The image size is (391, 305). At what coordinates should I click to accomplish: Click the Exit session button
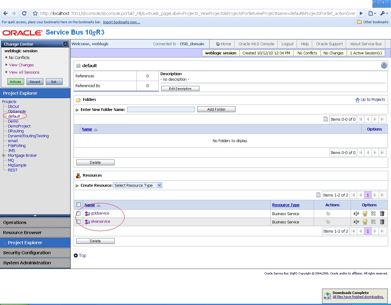coord(54,82)
